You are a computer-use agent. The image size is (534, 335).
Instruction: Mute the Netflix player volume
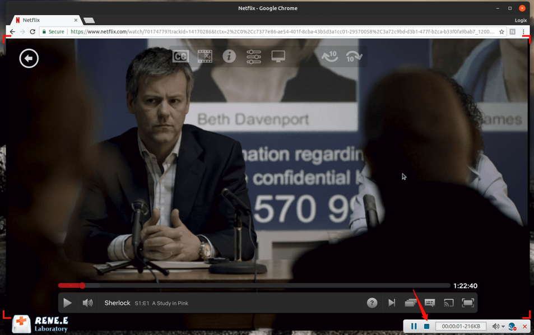click(x=87, y=303)
